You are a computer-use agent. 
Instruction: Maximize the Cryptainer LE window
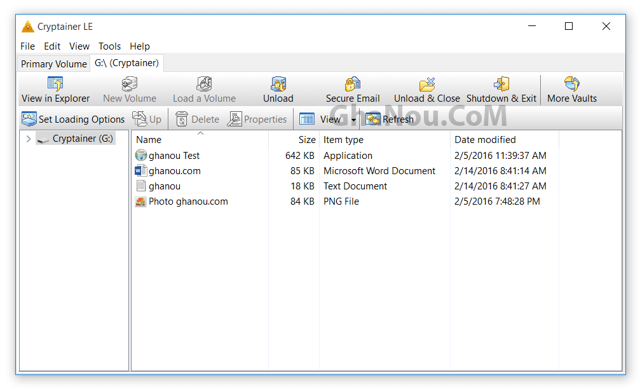(x=569, y=26)
